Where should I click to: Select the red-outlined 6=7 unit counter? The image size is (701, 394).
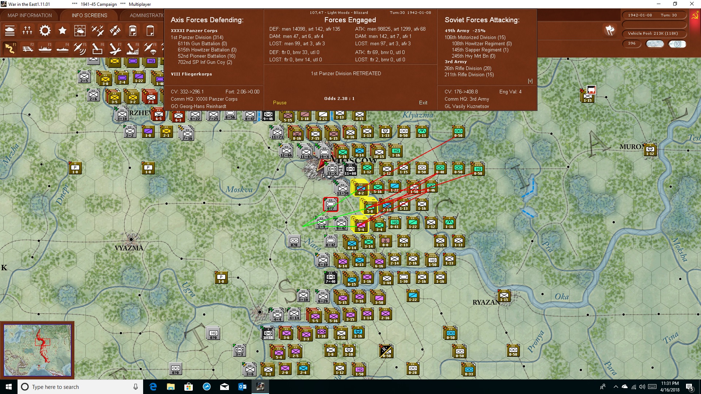(330, 204)
